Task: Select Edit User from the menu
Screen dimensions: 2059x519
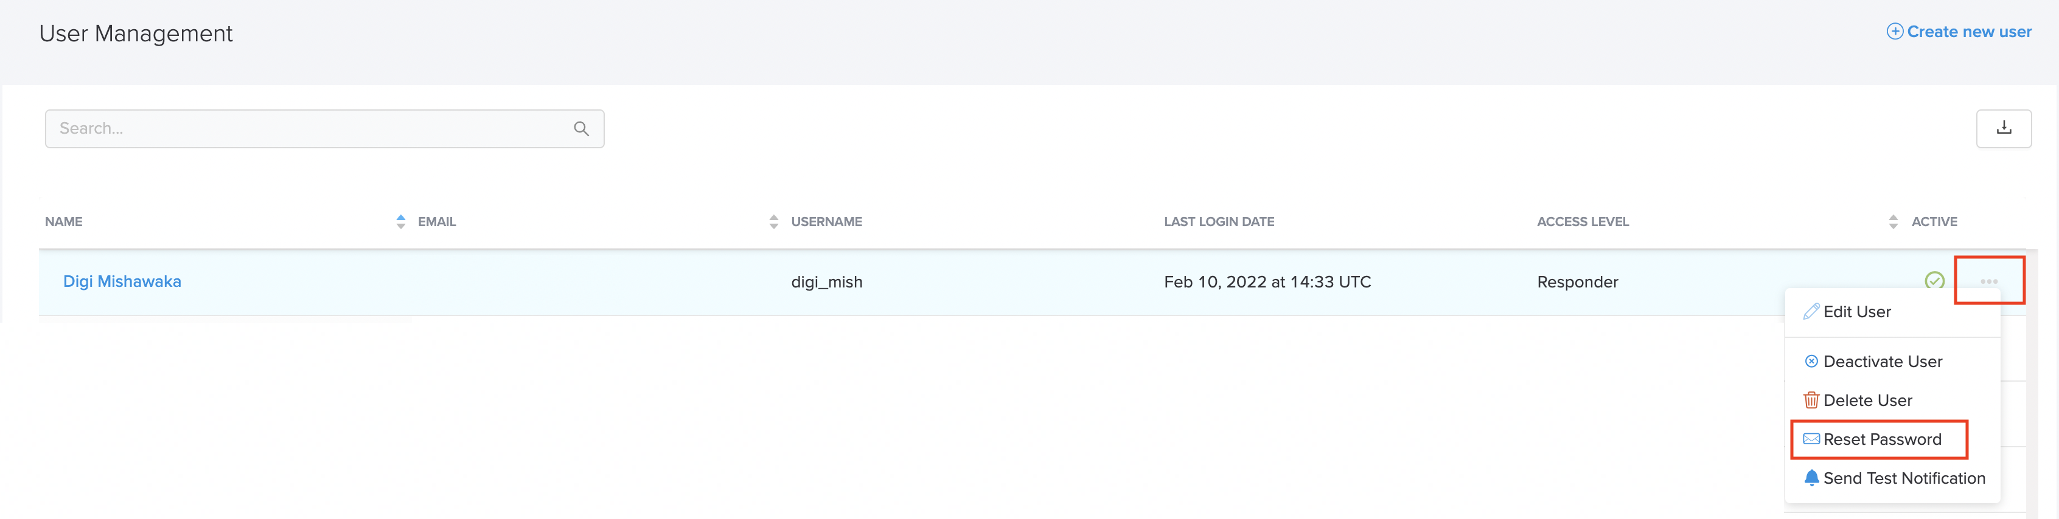Action: 1892,312
